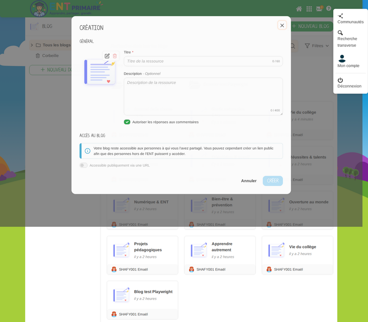368x322 pixels.
Task: Open the applications grid icon
Action: pyautogui.click(x=309, y=9)
